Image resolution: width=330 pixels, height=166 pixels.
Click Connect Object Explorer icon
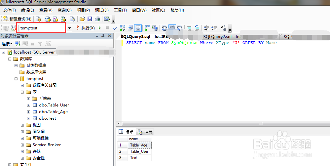click(18, 44)
